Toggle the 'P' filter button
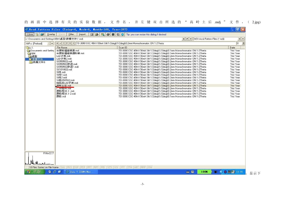 [67, 43]
